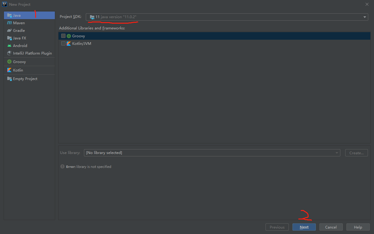The height and width of the screenshot is (234, 374).
Task: Click the Maven icon in project types
Action: point(9,23)
